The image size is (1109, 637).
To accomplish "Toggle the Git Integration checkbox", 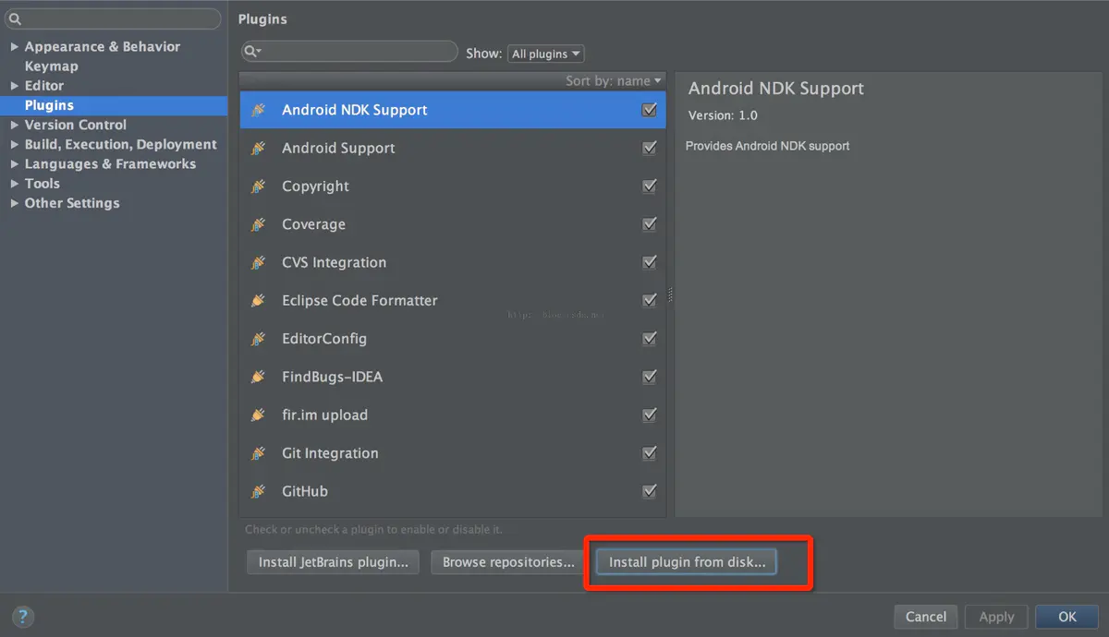I will [649, 453].
